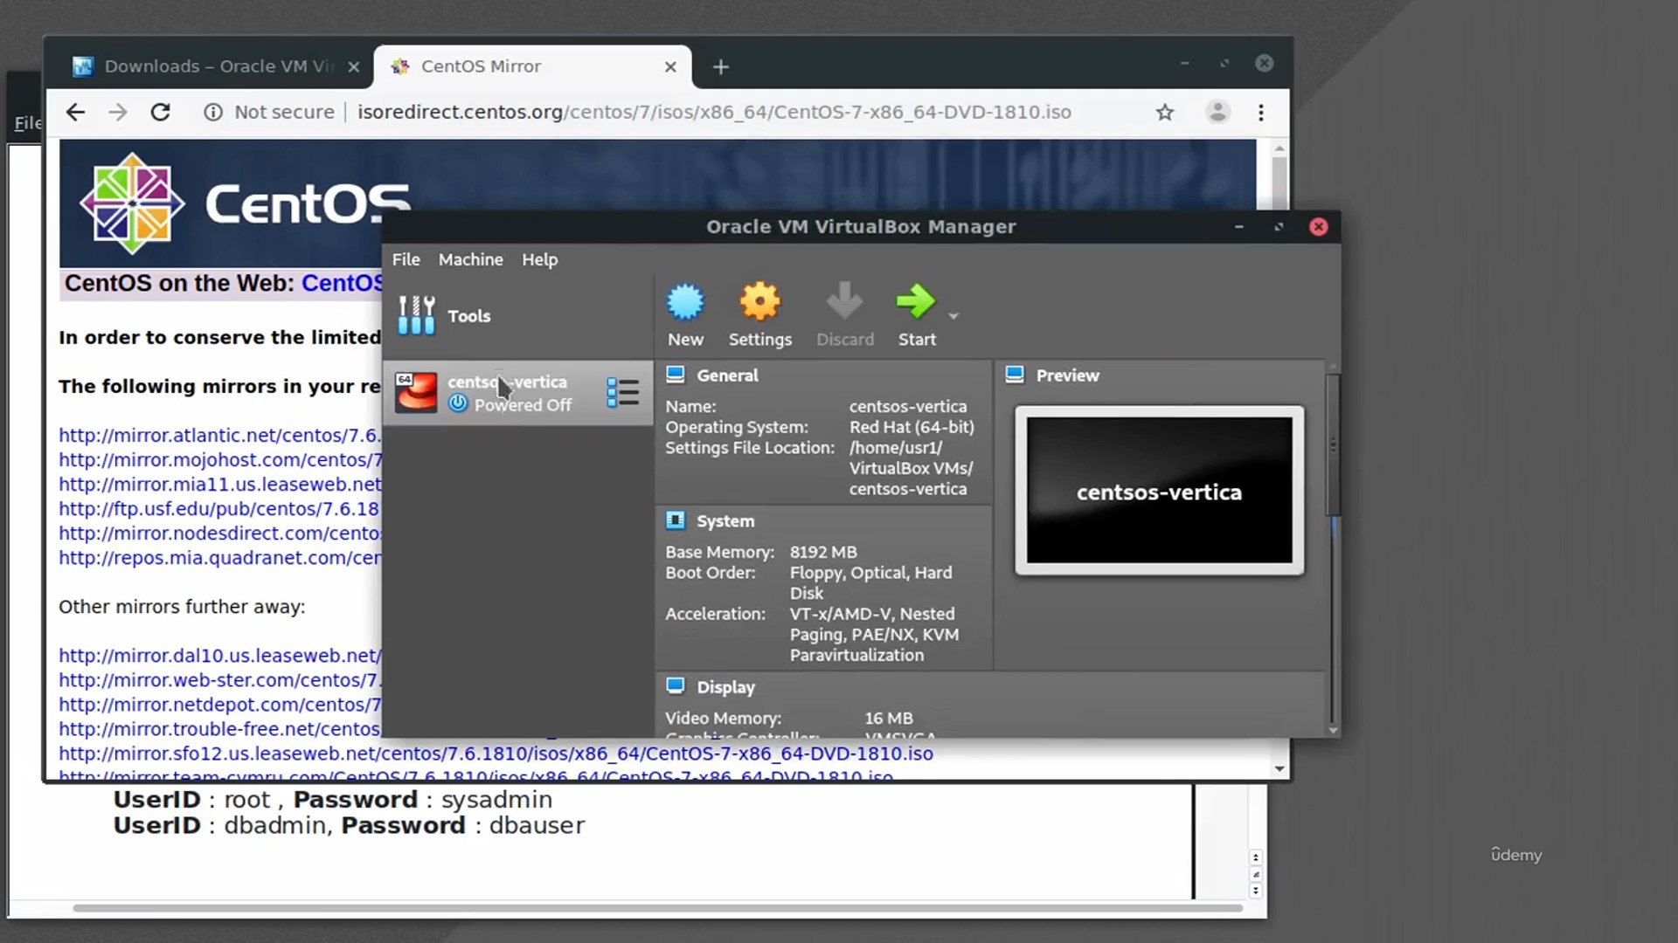Click the System chip icon
The width and height of the screenshot is (1678, 943).
tap(675, 520)
